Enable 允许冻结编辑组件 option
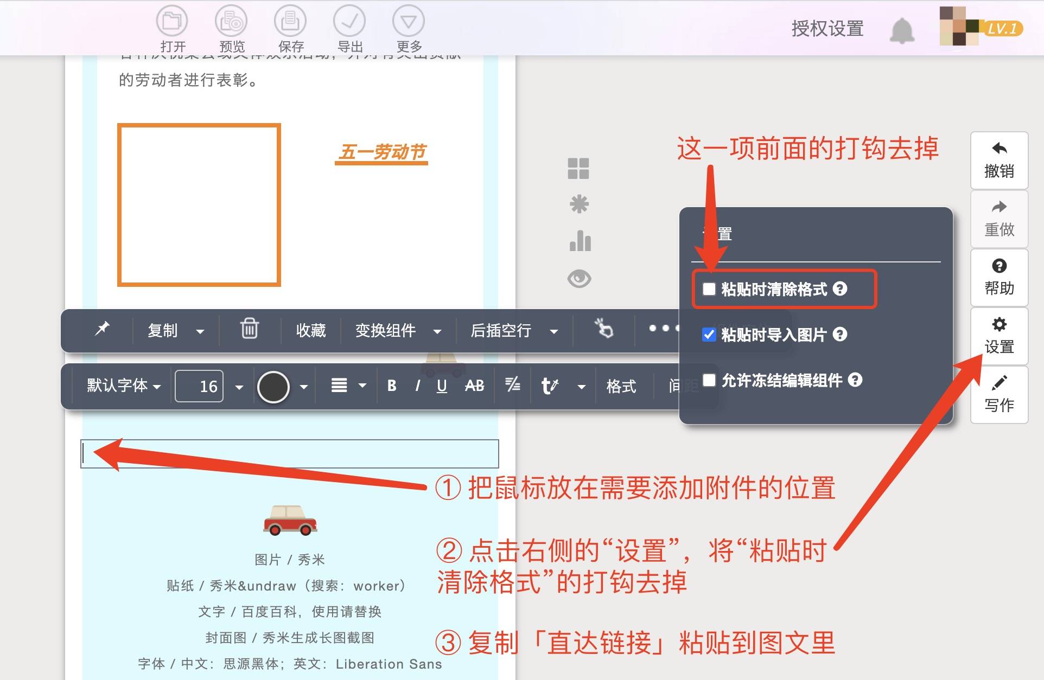This screenshot has width=1044, height=680. [709, 380]
